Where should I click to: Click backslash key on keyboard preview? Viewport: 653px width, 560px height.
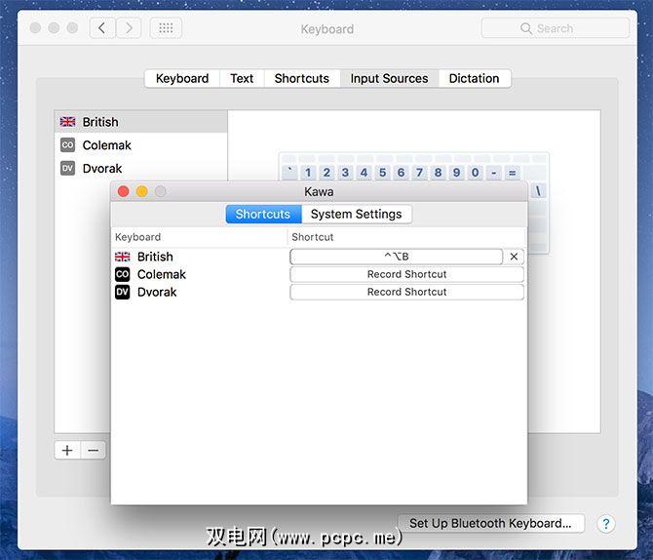(538, 191)
